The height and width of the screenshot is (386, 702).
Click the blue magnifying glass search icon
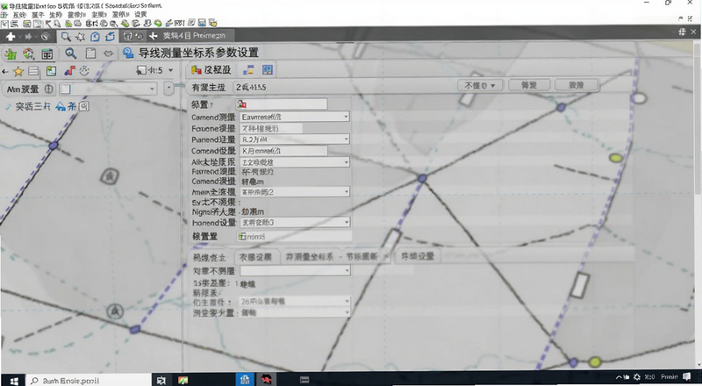click(x=71, y=54)
